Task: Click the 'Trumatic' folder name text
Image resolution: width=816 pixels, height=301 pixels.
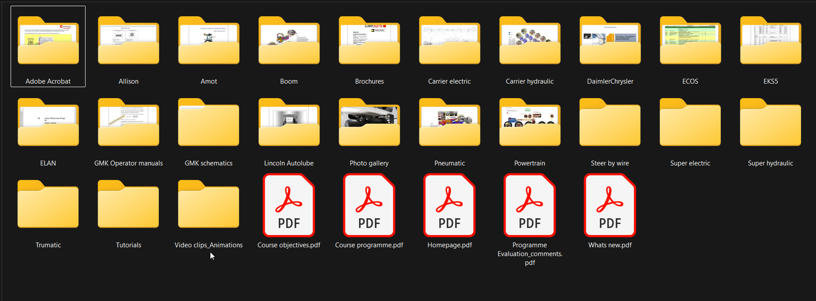Action: [48, 245]
